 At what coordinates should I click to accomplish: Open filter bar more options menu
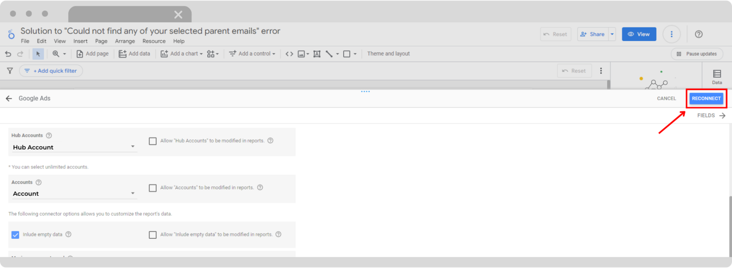click(x=601, y=71)
